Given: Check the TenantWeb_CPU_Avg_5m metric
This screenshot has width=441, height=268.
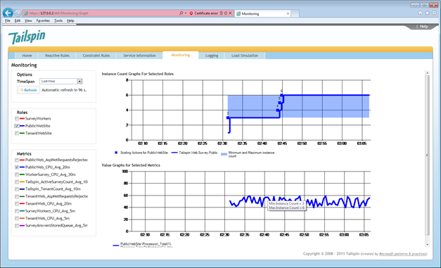Looking at the screenshot, I should point(17,219).
